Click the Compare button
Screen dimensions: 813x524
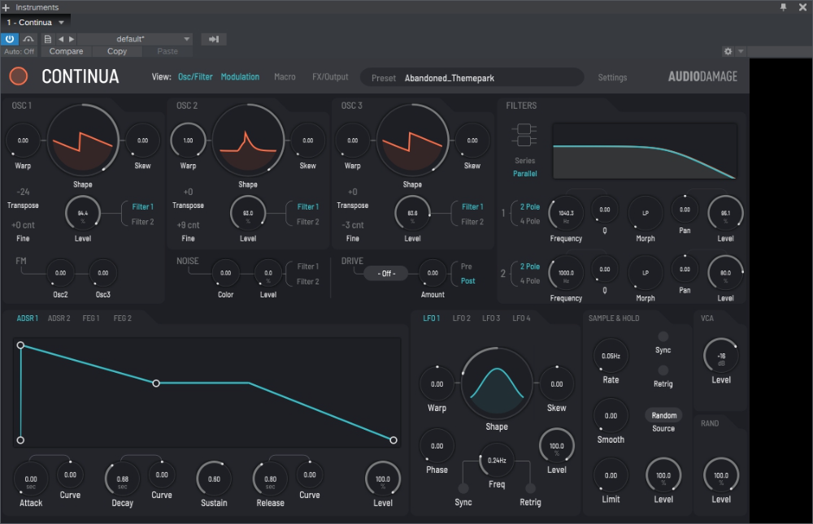66,51
